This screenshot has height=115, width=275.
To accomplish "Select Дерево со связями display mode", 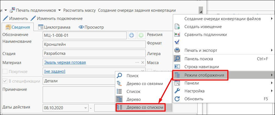I will [x=143, y=84].
